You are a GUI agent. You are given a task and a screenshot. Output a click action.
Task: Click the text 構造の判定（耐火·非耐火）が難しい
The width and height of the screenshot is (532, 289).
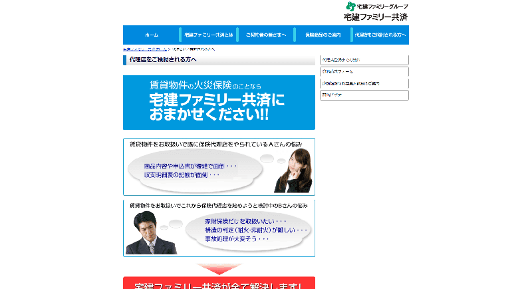(256, 230)
